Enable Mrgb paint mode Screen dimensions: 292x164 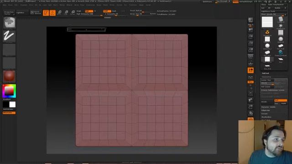point(79,11)
